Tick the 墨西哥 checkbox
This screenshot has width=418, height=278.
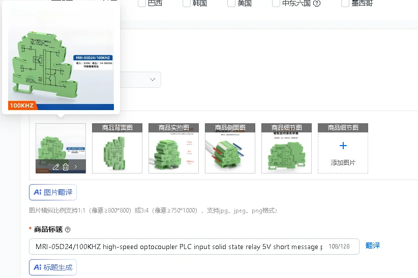point(345,3)
